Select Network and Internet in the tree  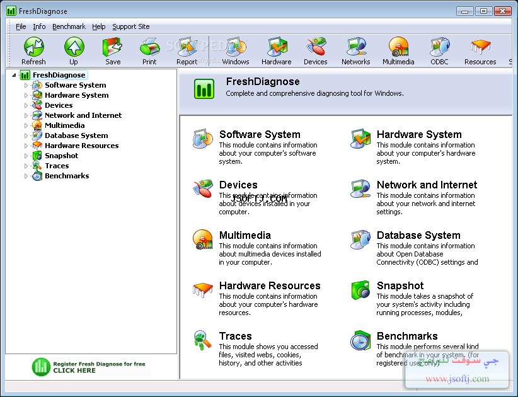[x=83, y=115]
